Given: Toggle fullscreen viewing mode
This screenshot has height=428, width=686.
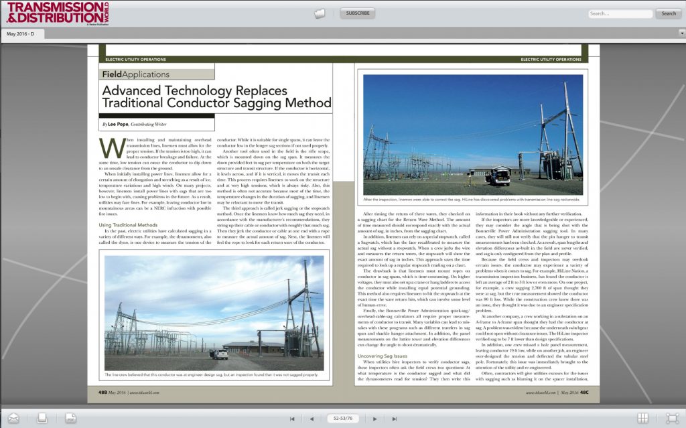Looking at the screenshot, I should tap(672, 418).
